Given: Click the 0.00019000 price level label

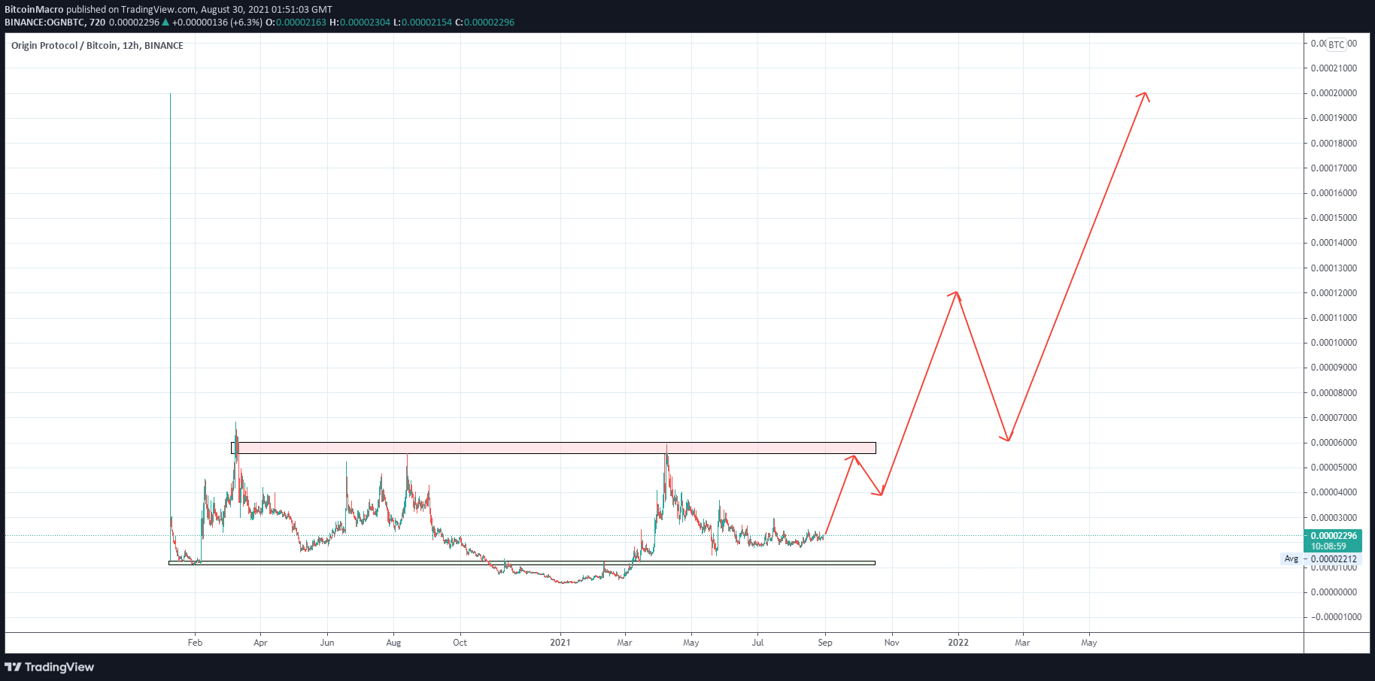Looking at the screenshot, I should [x=1334, y=118].
